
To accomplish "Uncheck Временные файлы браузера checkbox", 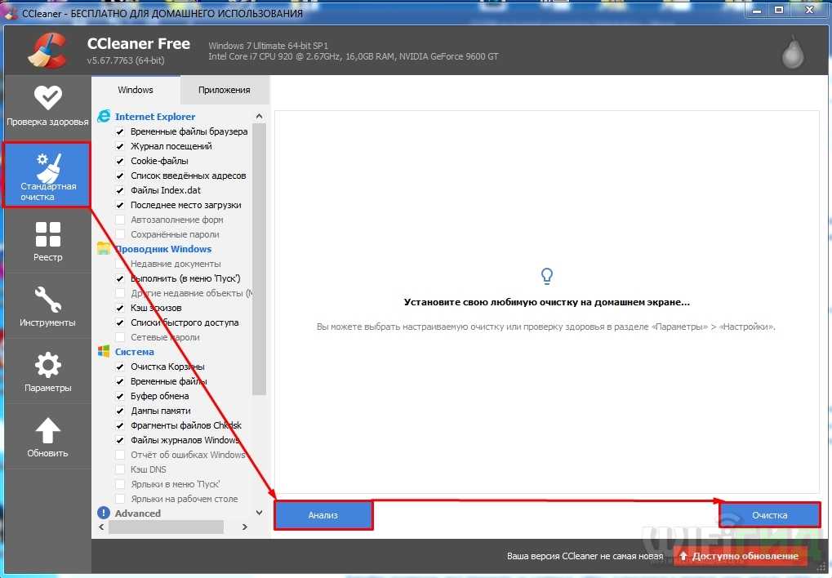I will 120,131.
